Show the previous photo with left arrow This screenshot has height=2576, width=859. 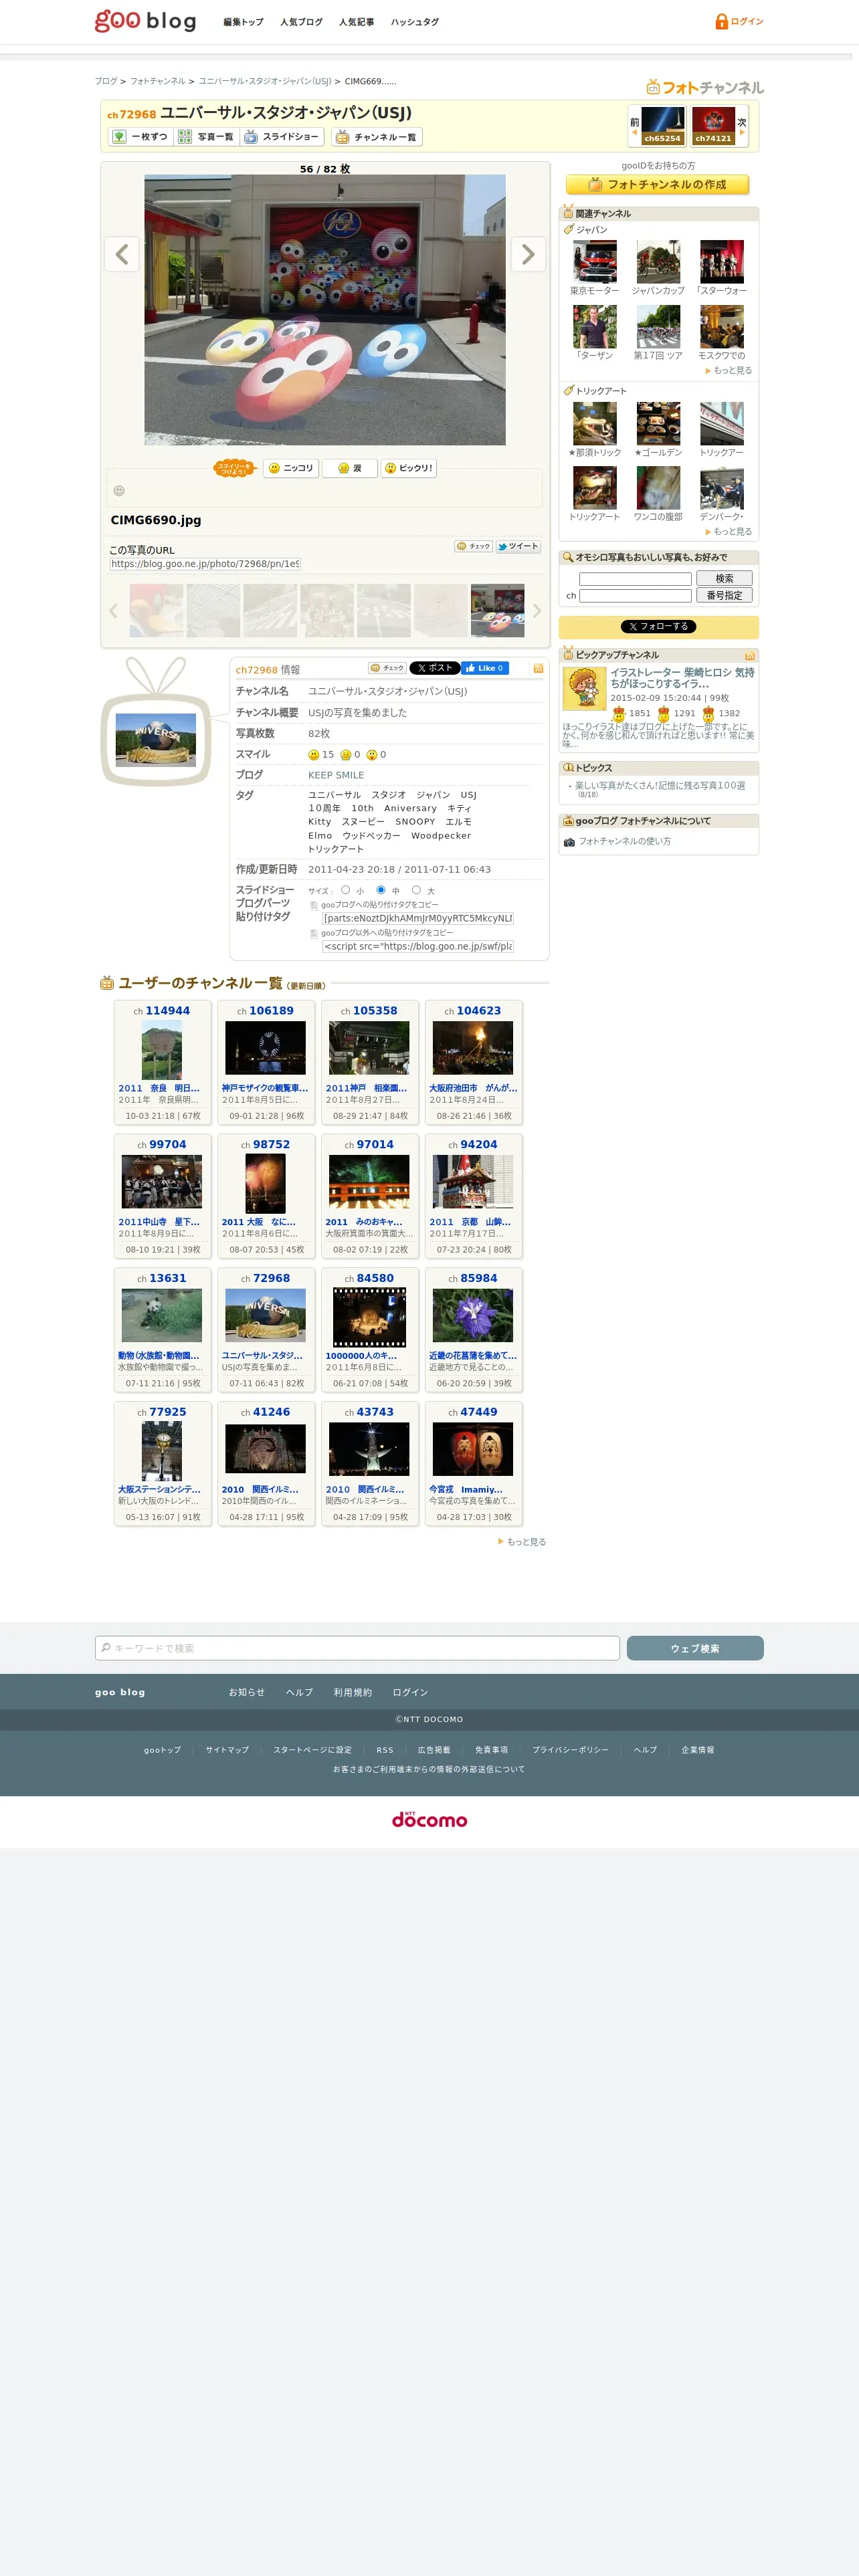121,254
